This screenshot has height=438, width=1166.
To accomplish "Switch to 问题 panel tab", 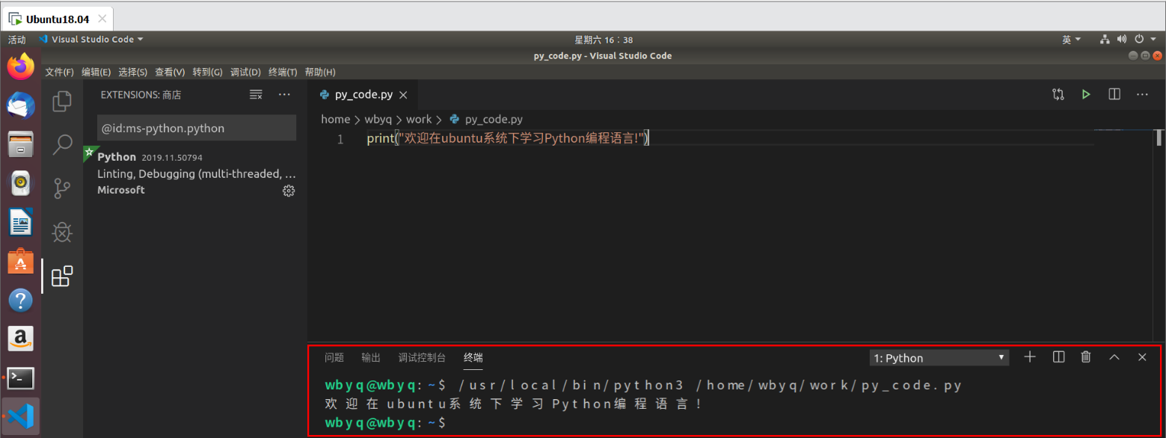I will (334, 358).
